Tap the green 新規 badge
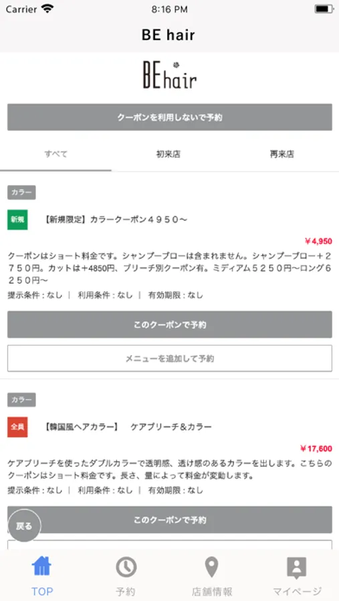This screenshot has width=339, height=601. (x=17, y=220)
